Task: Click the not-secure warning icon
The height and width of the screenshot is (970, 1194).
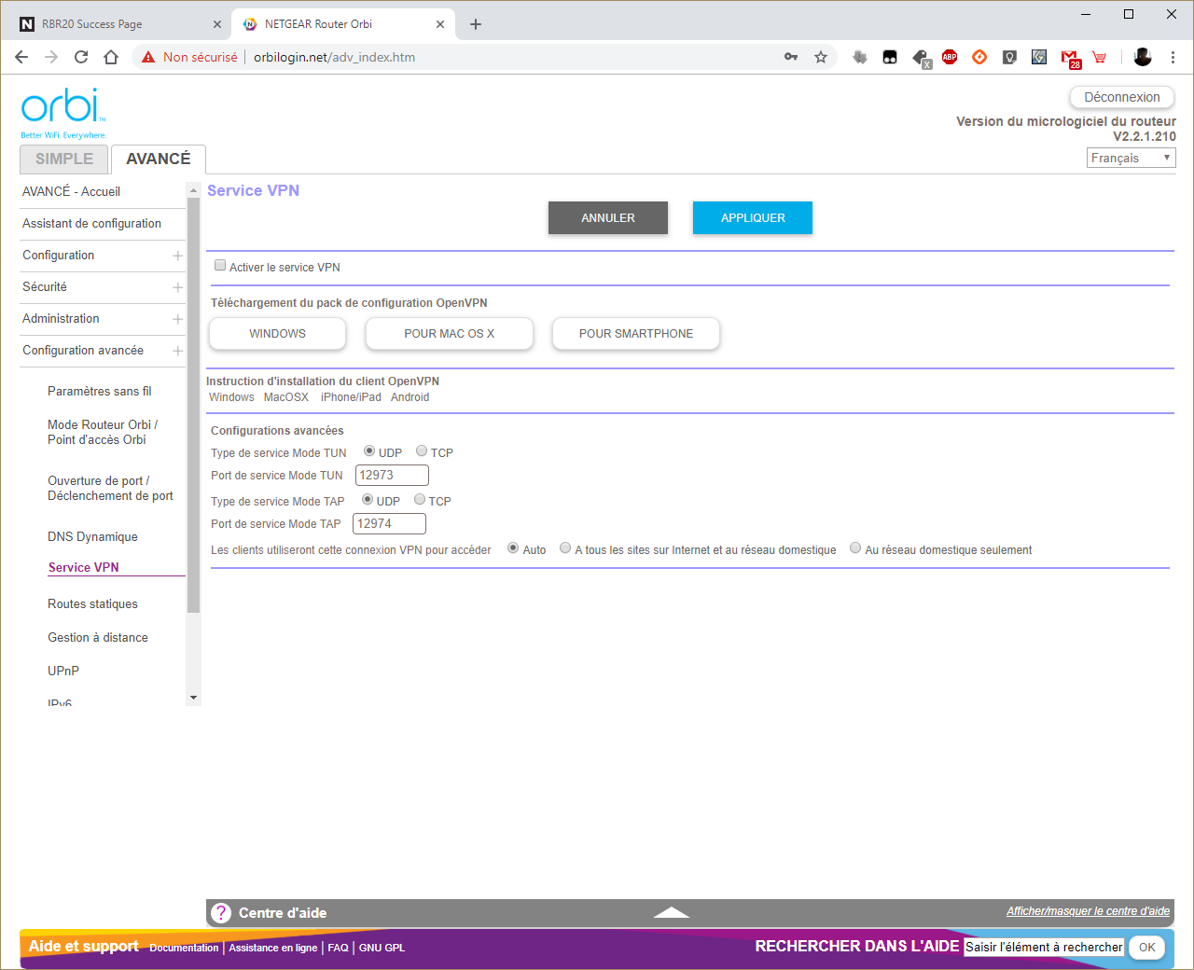Action: (147, 57)
